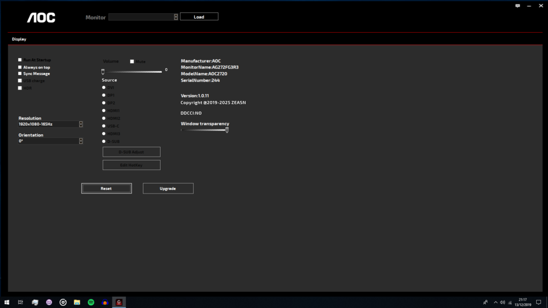
Task: Click the Window transparency slider handle
Action: (x=227, y=129)
